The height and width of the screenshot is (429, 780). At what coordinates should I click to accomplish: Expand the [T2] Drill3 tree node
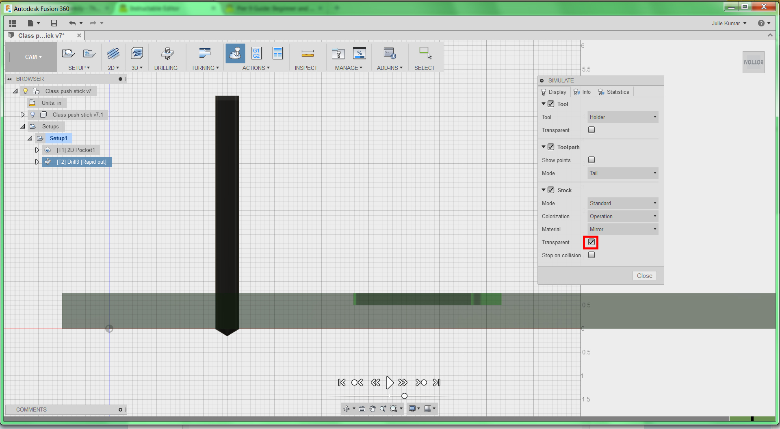[x=37, y=162]
